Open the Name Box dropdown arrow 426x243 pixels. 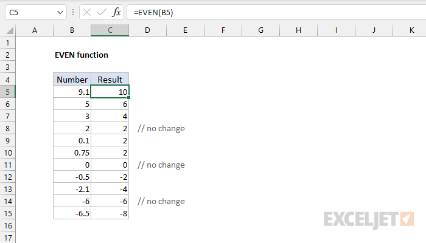click(x=60, y=13)
